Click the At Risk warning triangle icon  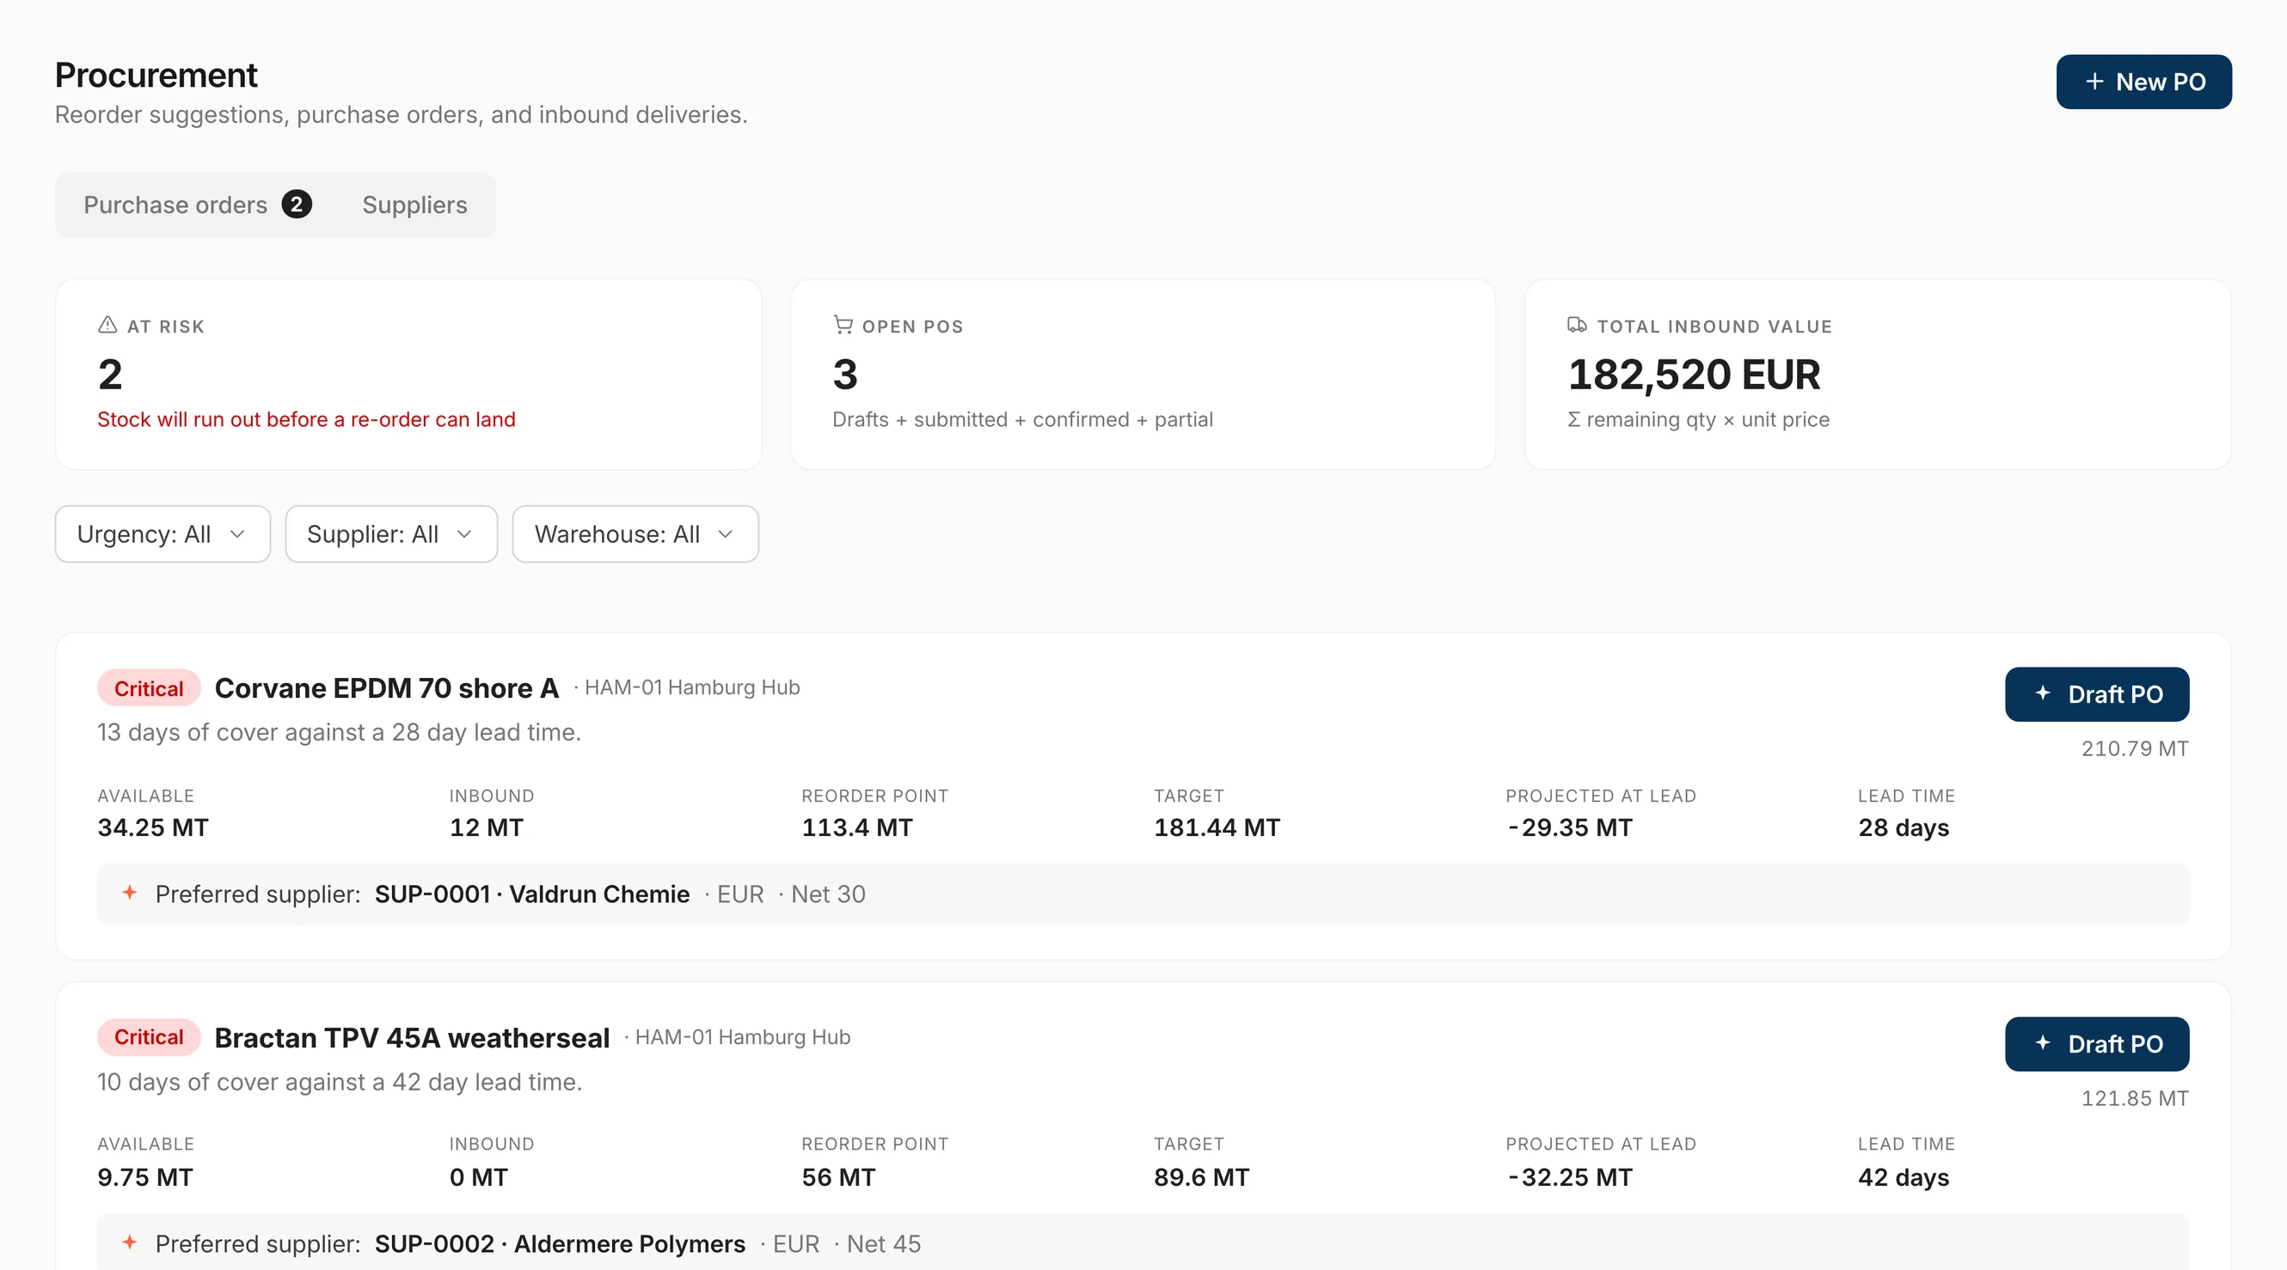107,325
